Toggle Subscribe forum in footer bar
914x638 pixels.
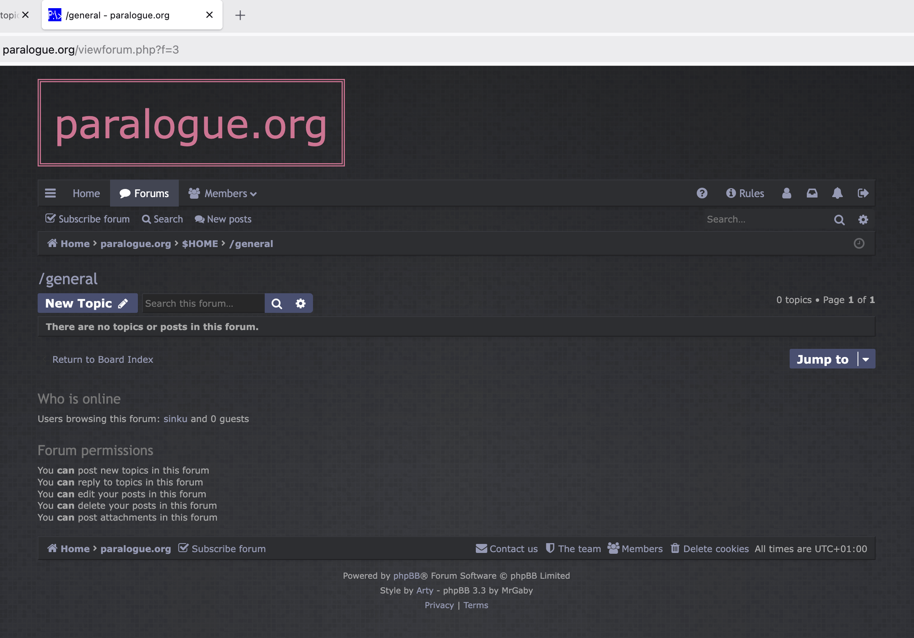(222, 548)
